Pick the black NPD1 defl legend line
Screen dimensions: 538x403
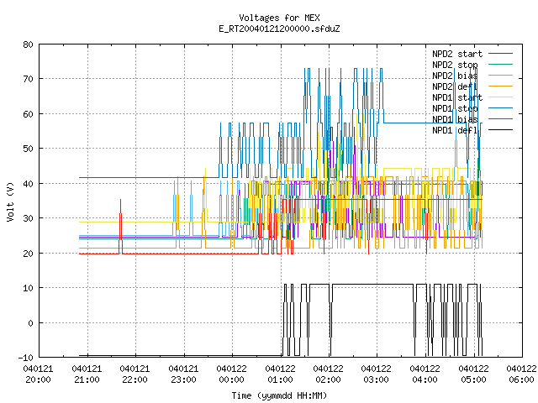pyautogui.click(x=501, y=130)
